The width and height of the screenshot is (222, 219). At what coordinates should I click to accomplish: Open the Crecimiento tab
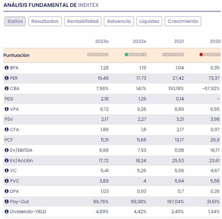point(183,21)
